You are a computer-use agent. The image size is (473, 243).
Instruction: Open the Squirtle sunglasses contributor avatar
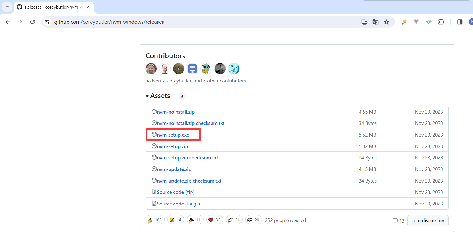206,69
